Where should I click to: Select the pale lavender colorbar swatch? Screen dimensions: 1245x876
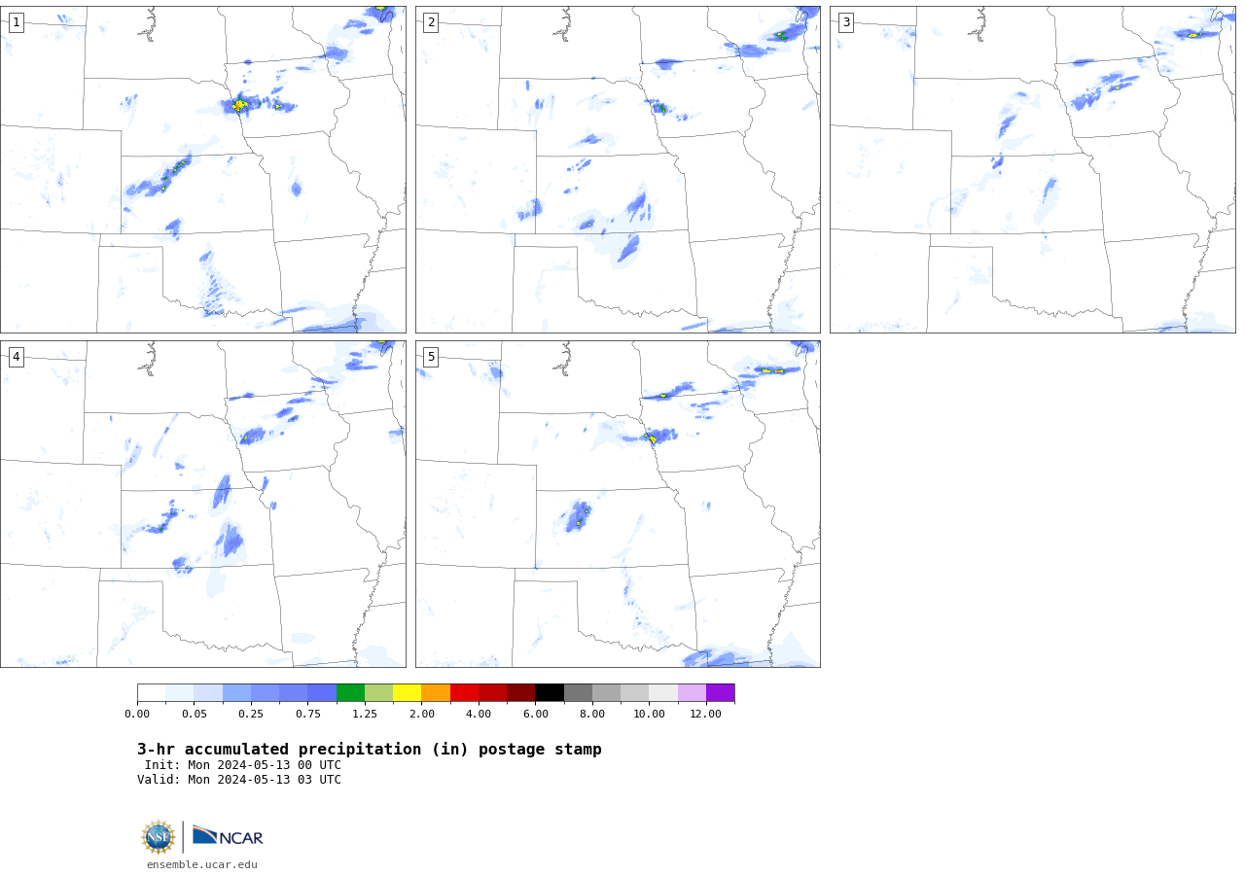692,693
